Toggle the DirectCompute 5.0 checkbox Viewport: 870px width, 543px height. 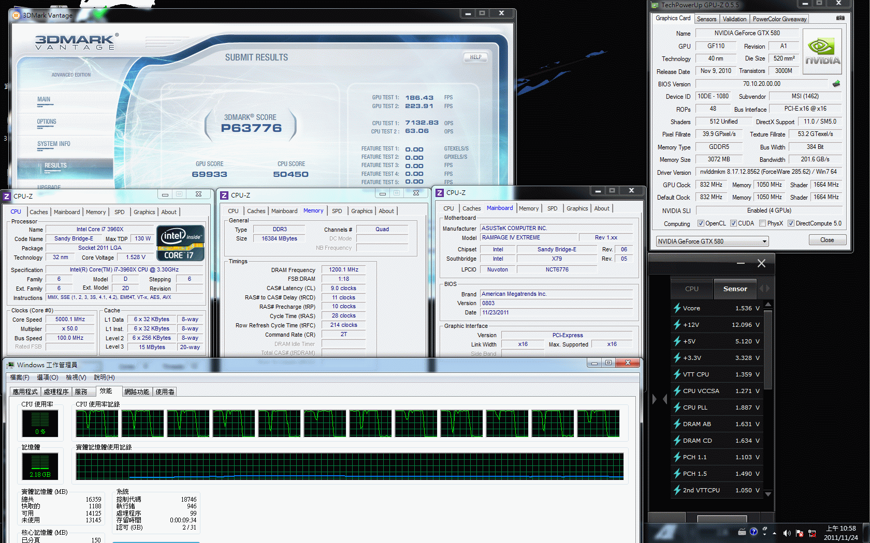click(x=791, y=223)
